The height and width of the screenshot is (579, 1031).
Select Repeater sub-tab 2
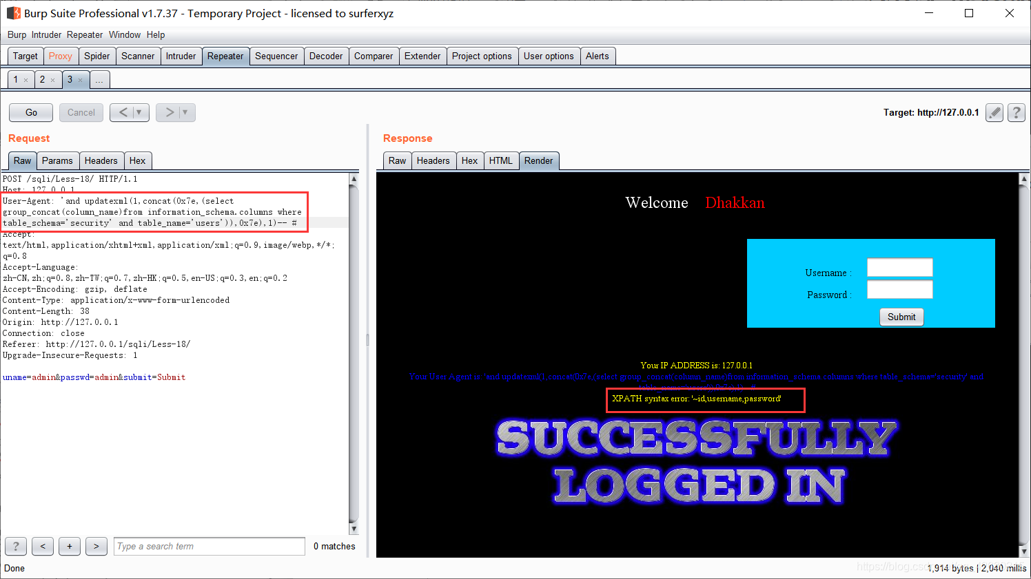click(x=42, y=80)
